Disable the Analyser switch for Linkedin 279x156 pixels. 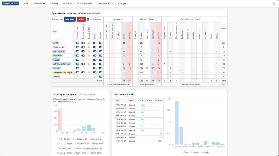click(x=100, y=68)
